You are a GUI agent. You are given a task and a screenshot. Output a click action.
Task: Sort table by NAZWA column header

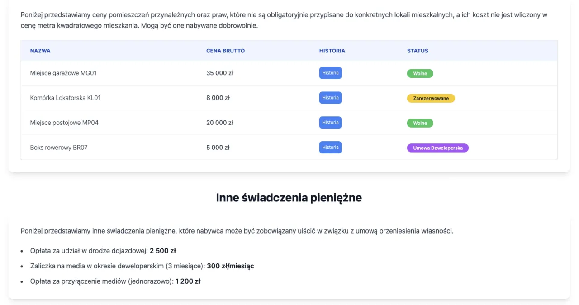(40, 51)
